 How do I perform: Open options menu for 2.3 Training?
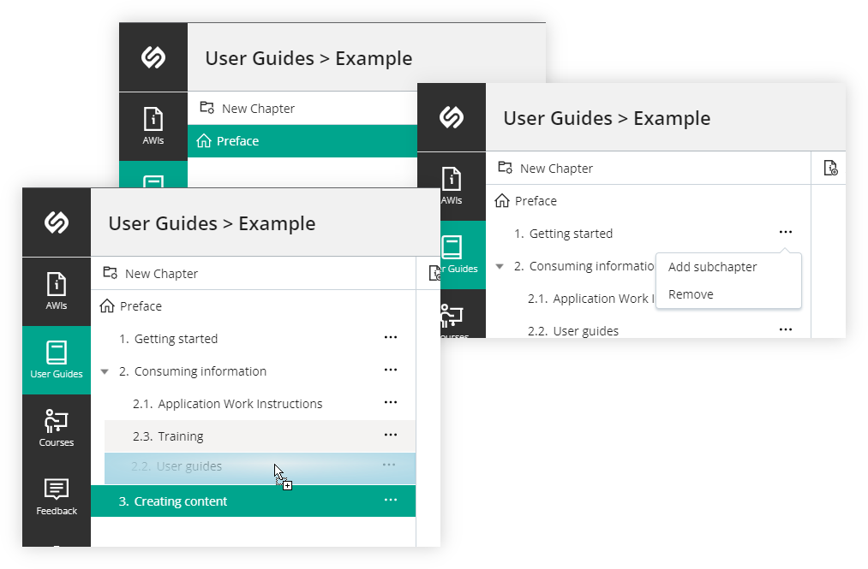point(391,435)
